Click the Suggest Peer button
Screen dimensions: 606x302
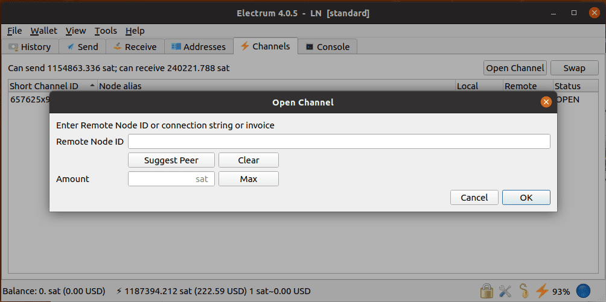(x=171, y=160)
